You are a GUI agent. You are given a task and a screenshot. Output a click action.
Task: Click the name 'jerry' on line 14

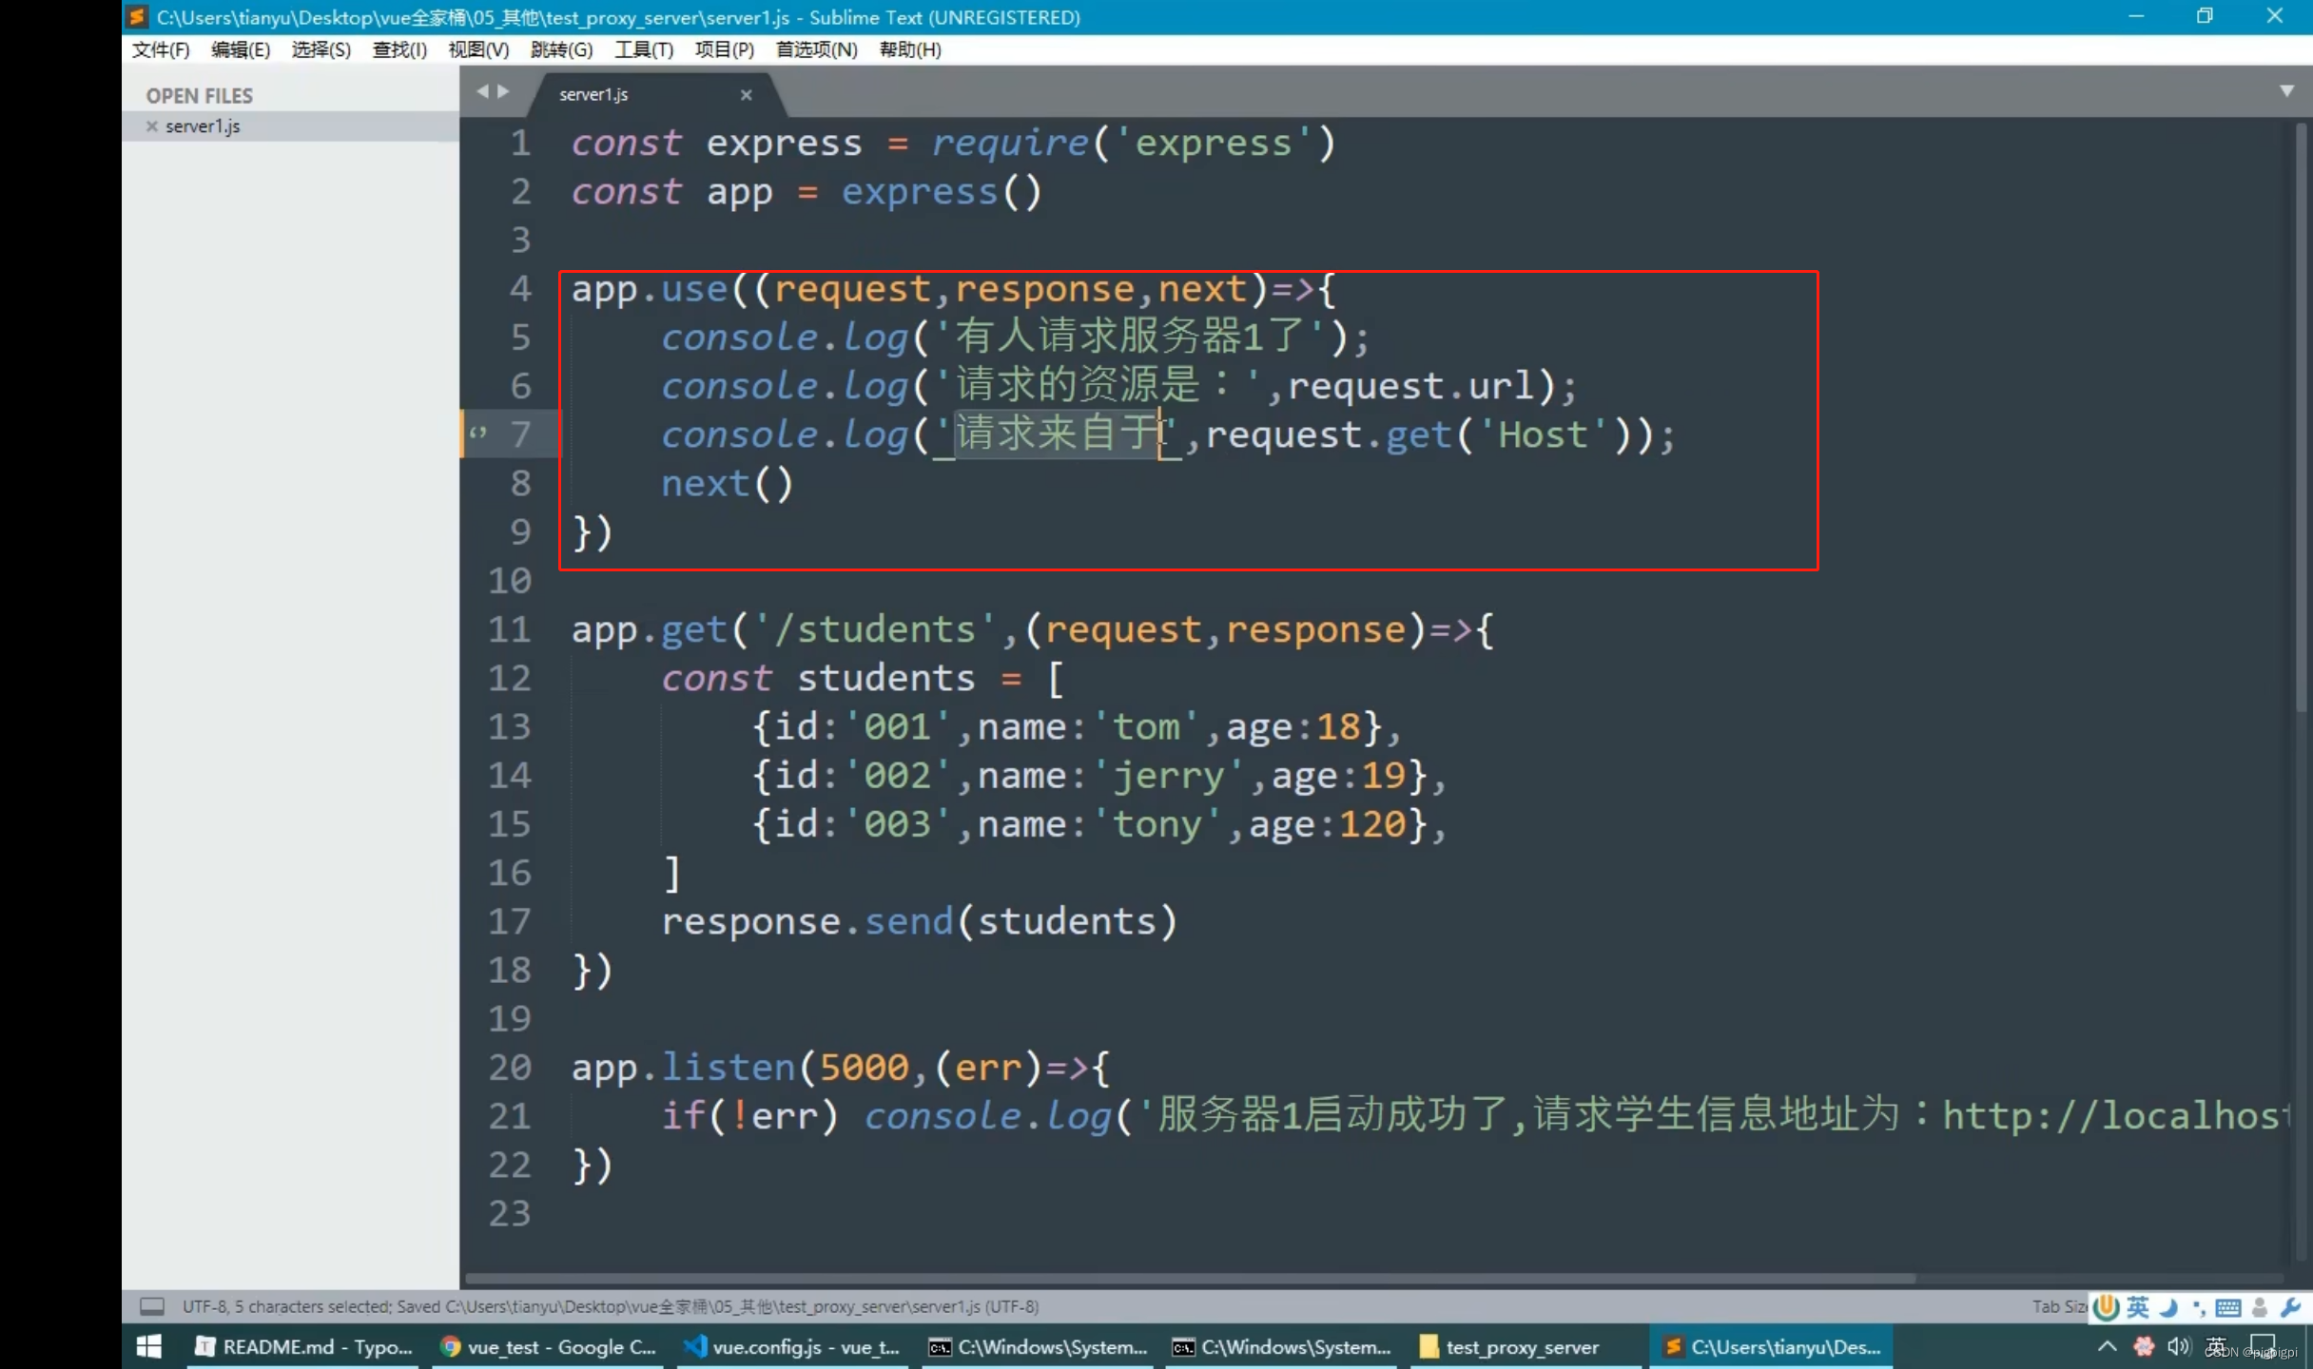(1169, 776)
